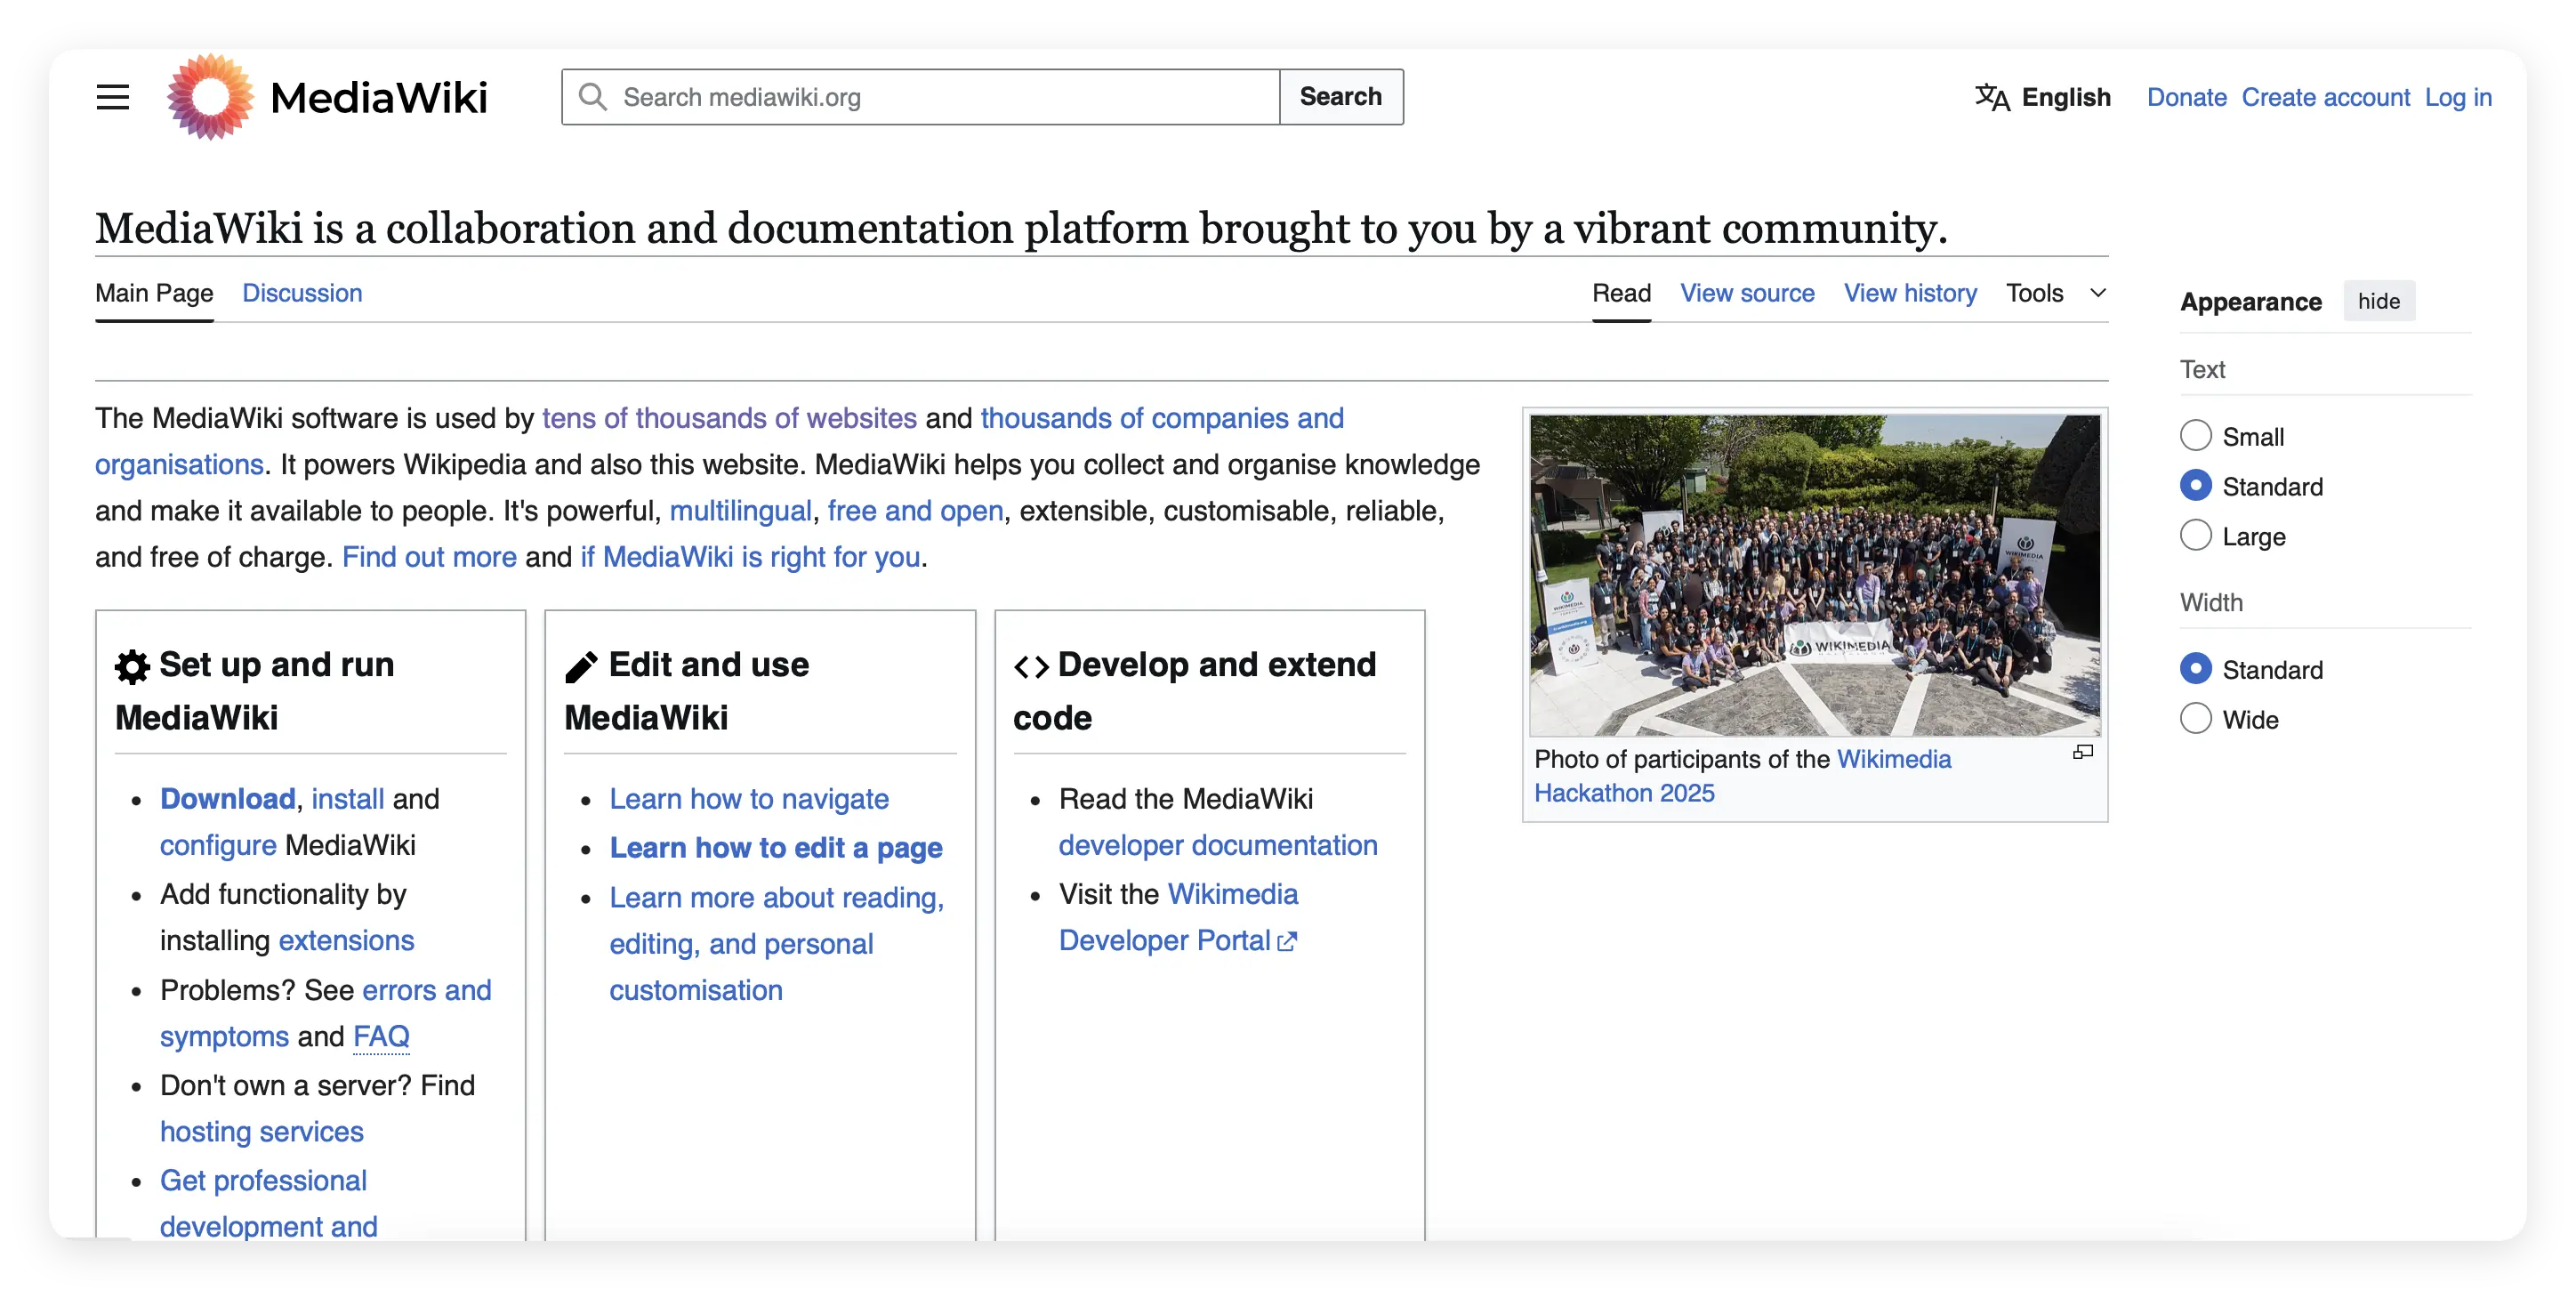
Task: Click Find out more link
Action: [429, 557]
